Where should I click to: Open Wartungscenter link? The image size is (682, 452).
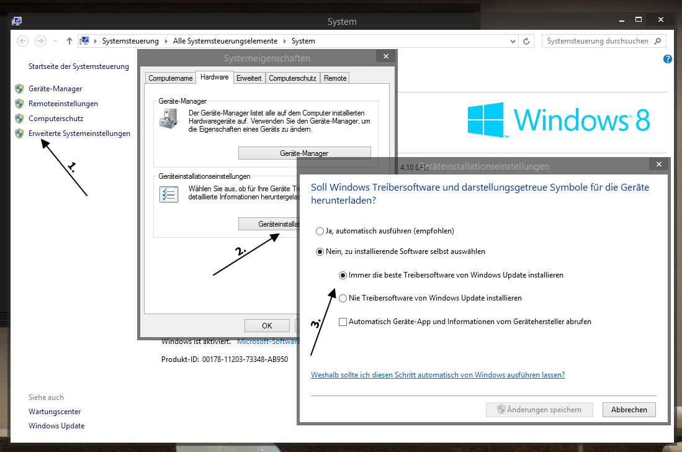(x=55, y=412)
